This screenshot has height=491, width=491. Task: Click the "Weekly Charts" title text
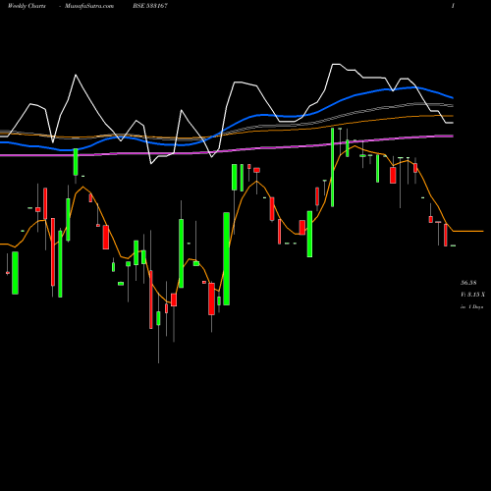tap(27, 6)
